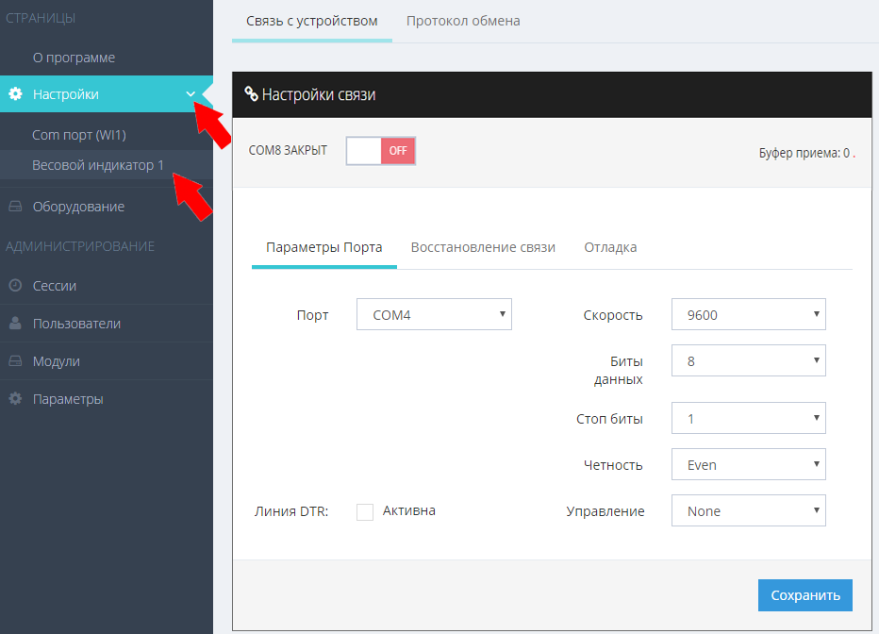The height and width of the screenshot is (634, 879).
Task: Expand the Четность Even dropdown
Action: coord(748,464)
